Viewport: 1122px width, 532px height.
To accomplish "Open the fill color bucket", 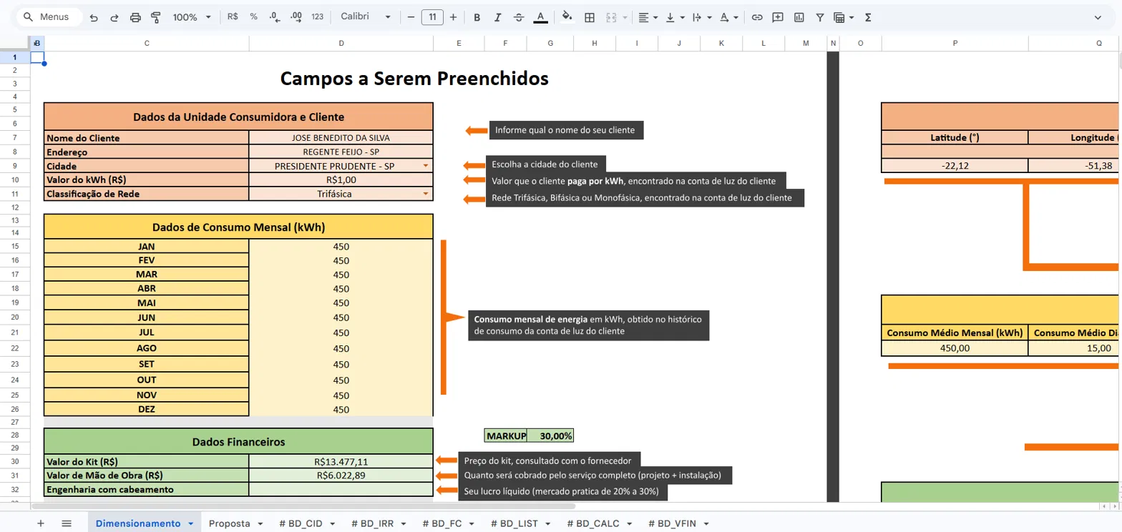I will click(x=567, y=16).
